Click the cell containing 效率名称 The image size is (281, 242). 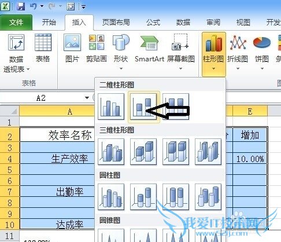point(57,134)
